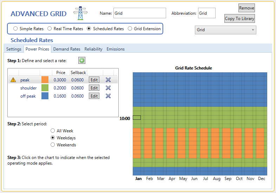Select the Real Time Rates option
This screenshot has height=193, width=276.
(x=50, y=29)
